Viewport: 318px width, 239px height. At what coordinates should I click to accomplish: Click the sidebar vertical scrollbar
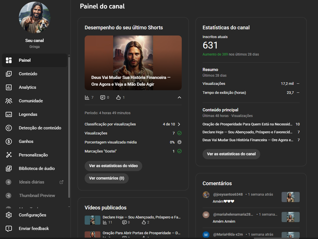pos(69,127)
